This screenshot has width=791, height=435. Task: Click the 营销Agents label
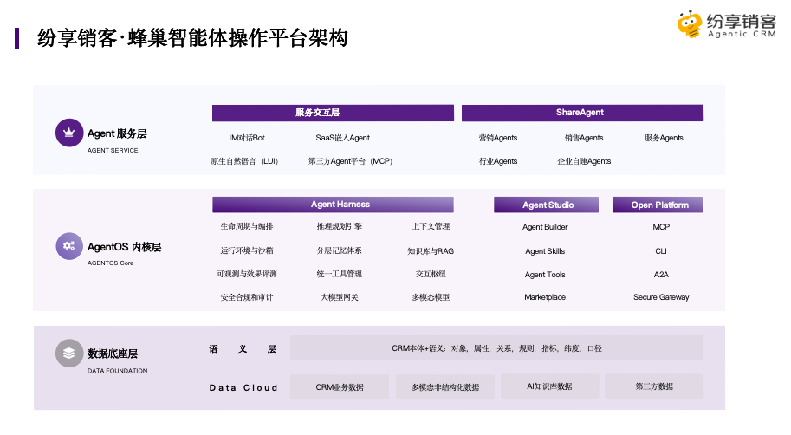tap(498, 138)
